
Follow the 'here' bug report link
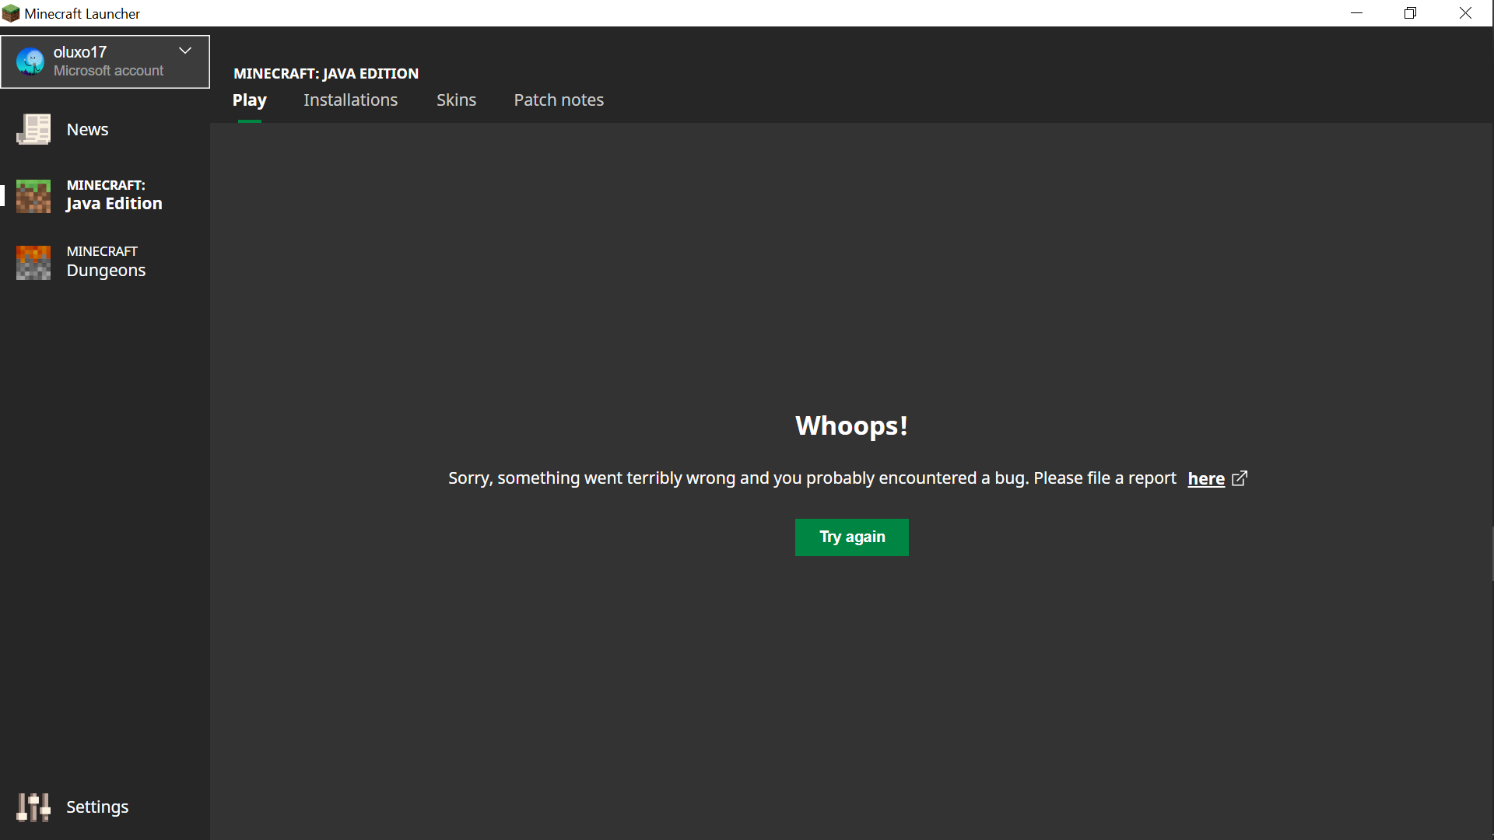[x=1205, y=479]
